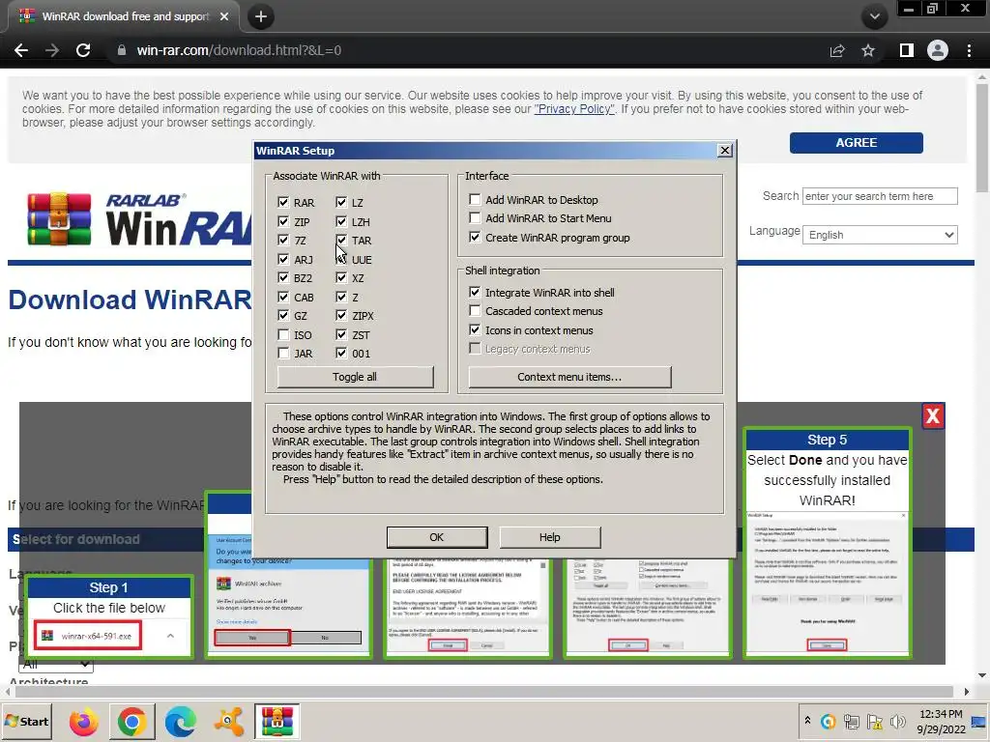
Task: Uncheck the RAR association checkbox
Action: click(283, 203)
